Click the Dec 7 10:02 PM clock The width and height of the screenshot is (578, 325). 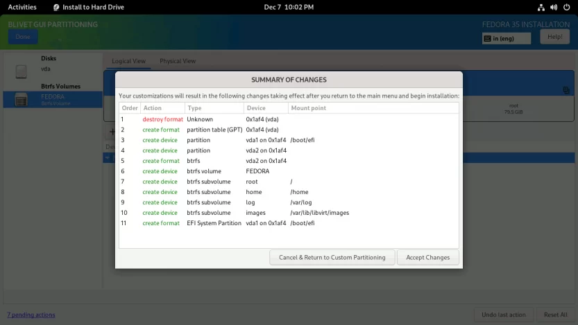(289, 7)
